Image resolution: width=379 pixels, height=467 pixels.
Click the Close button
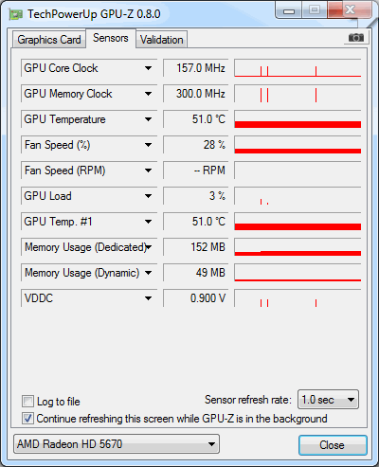[x=333, y=445]
